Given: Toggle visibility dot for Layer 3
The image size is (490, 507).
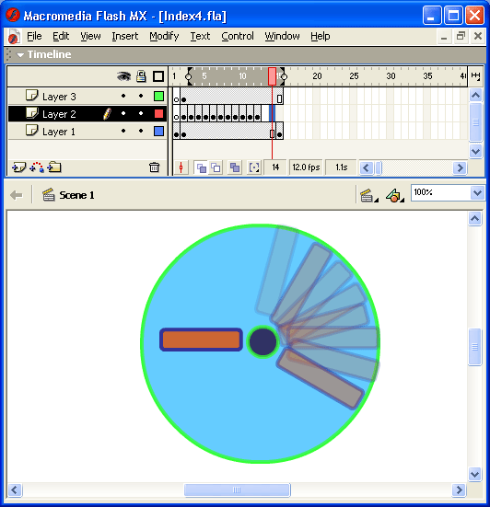Looking at the screenshot, I should (123, 96).
